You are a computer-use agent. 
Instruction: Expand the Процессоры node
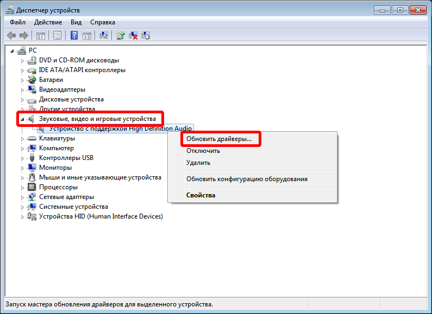click(x=22, y=188)
